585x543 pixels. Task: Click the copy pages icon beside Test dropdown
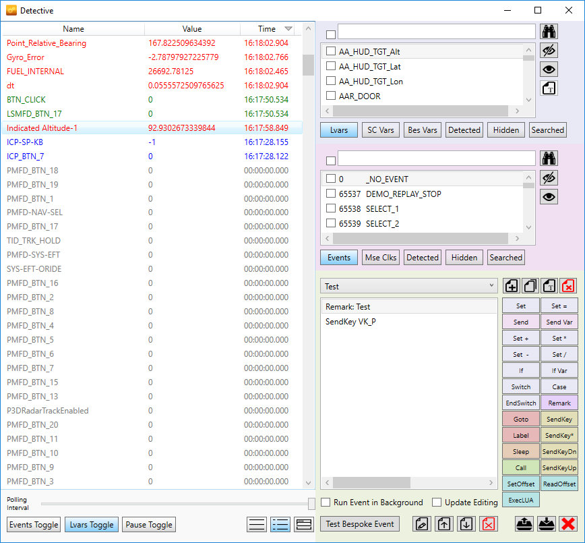pos(530,286)
